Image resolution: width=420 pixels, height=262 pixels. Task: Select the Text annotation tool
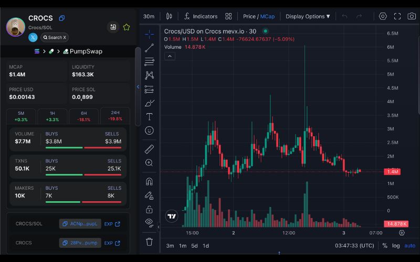tap(149, 117)
